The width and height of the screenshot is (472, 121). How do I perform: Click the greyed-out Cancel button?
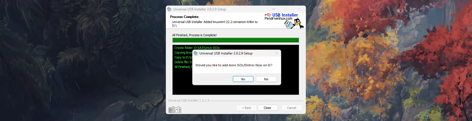click(291, 108)
